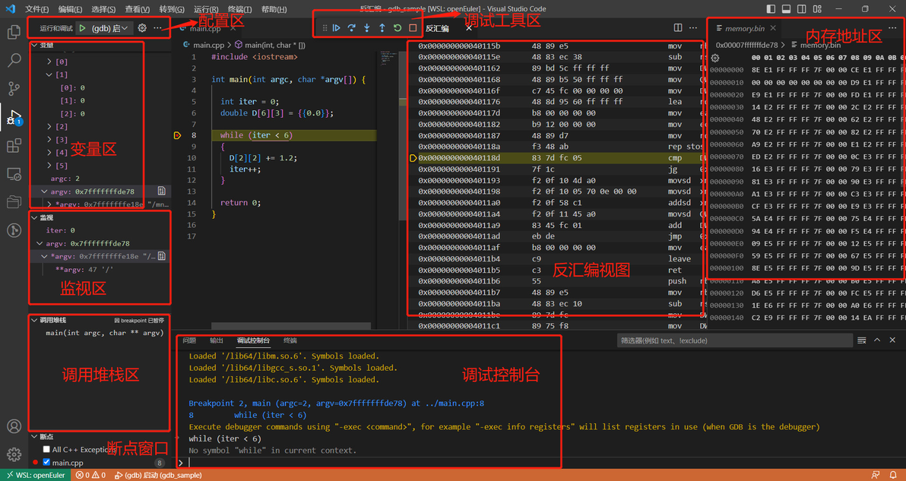Image resolution: width=906 pixels, height=481 pixels.
Task: Click the debug console filter input field
Action: [x=734, y=340]
